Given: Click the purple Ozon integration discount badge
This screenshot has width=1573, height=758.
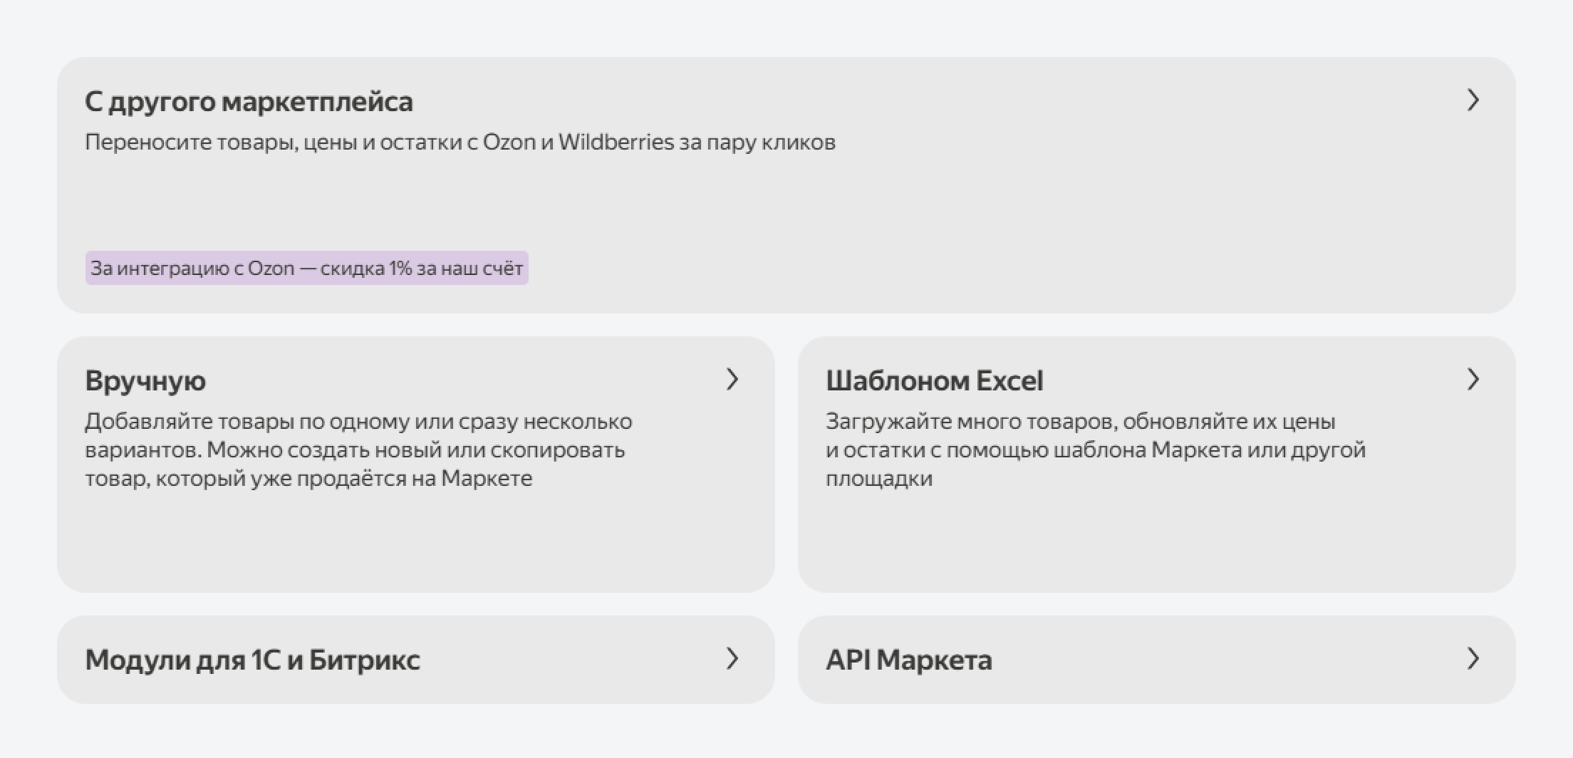Looking at the screenshot, I should tap(306, 269).
